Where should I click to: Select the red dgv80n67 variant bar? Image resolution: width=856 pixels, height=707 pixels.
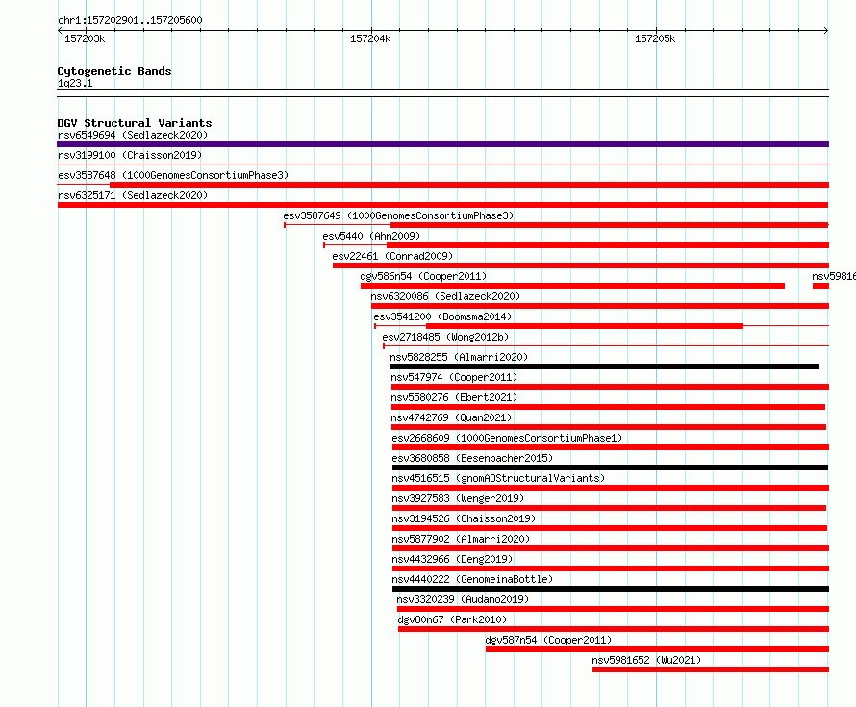614,629
